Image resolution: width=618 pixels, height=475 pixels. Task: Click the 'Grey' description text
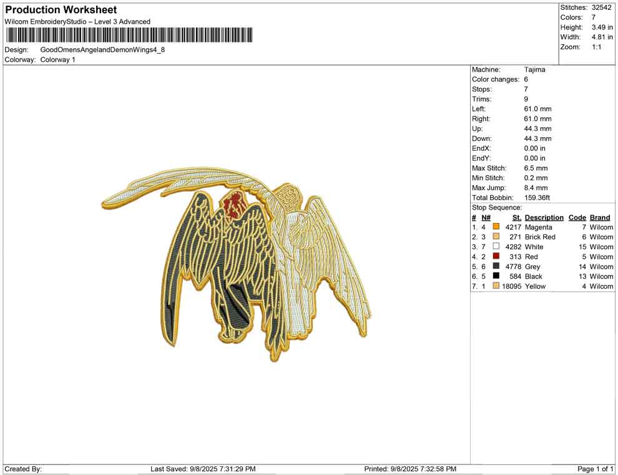(532, 266)
